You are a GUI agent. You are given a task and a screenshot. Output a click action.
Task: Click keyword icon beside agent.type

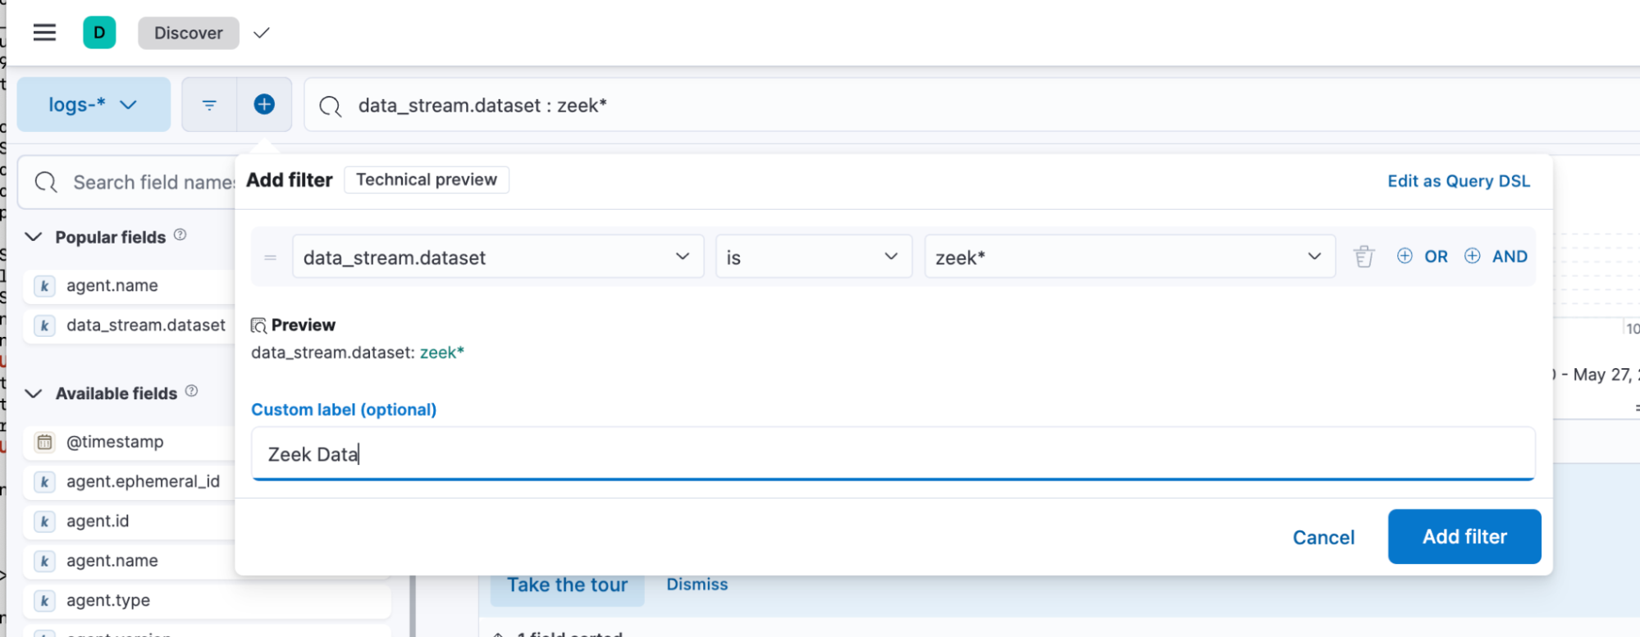(x=44, y=600)
